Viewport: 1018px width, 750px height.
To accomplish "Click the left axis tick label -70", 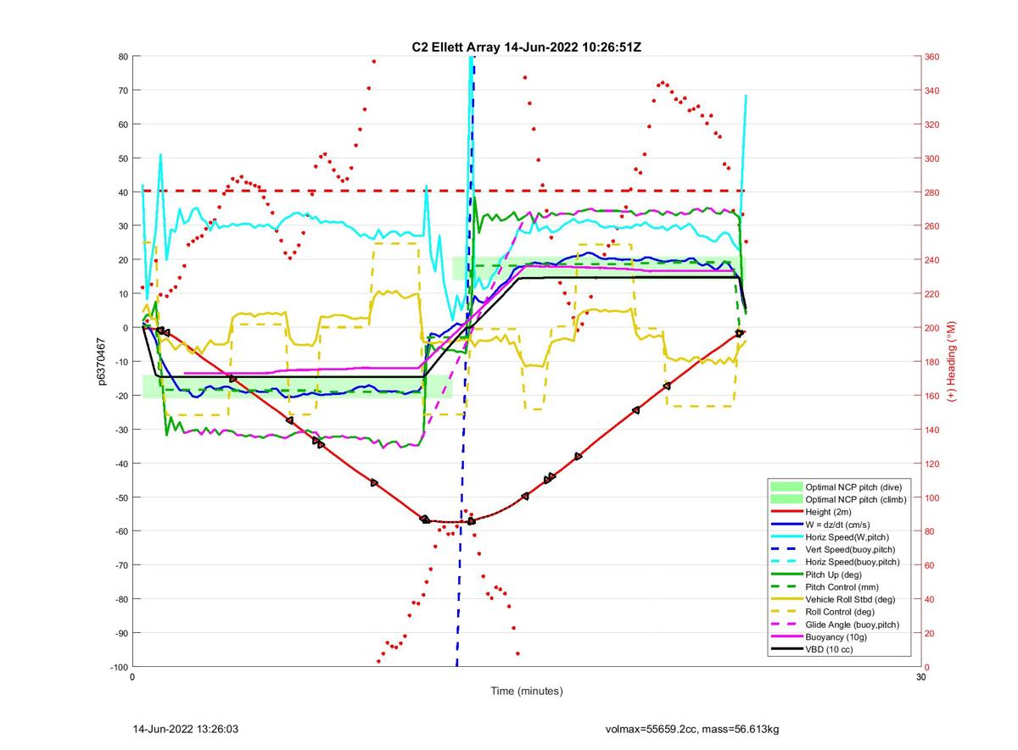I will pos(120,565).
